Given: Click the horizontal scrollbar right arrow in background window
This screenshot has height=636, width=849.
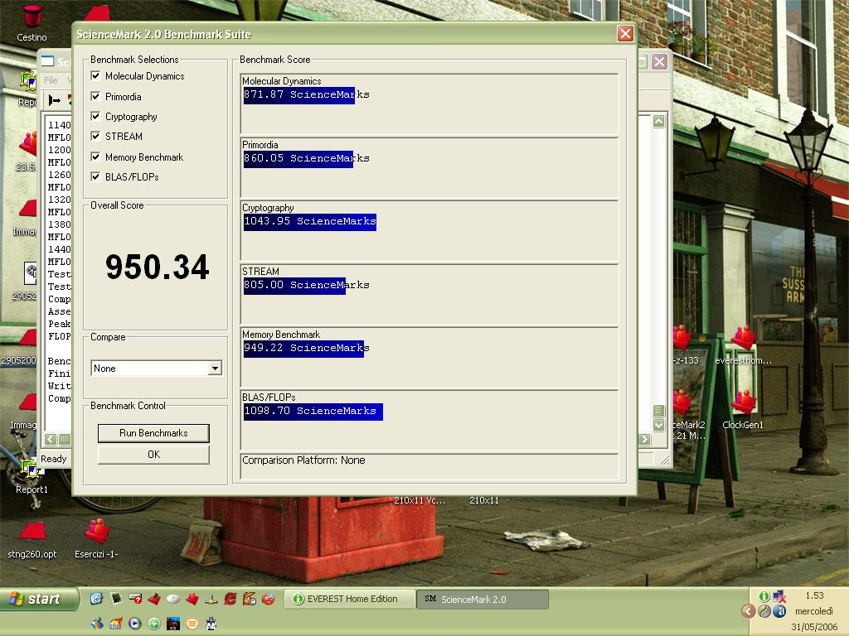Looking at the screenshot, I should (644, 439).
